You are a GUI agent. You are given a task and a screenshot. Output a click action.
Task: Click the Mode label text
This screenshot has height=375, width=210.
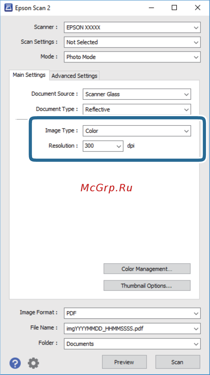[x=49, y=56]
